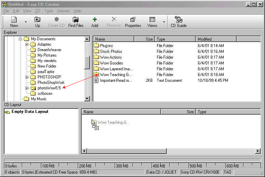Click Explorer tree scroll down arrow
This screenshot has width=265, height=177.
(x=87, y=98)
